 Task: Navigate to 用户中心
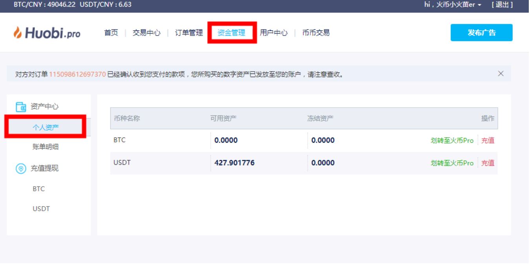[x=273, y=33]
